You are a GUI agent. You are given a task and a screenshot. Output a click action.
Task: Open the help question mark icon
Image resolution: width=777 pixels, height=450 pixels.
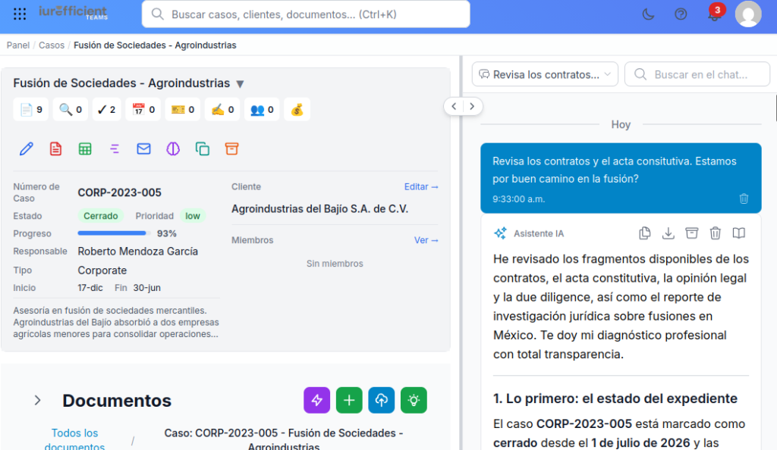(681, 14)
